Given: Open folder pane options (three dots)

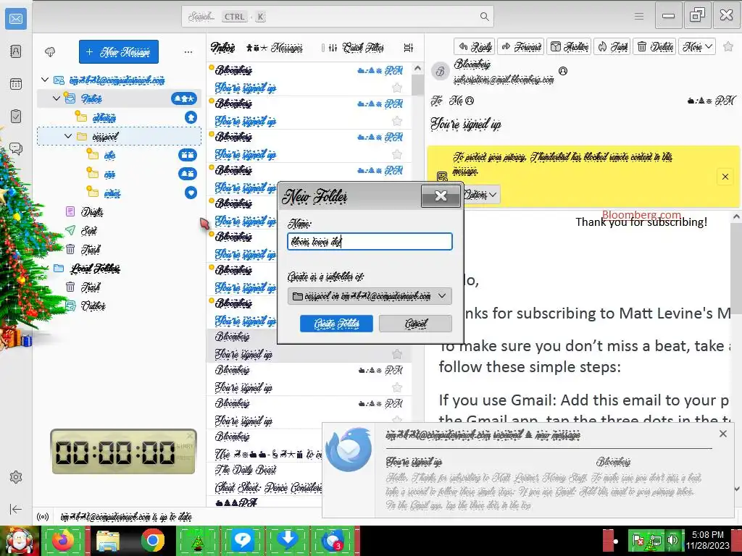Looking at the screenshot, I should point(188,51).
